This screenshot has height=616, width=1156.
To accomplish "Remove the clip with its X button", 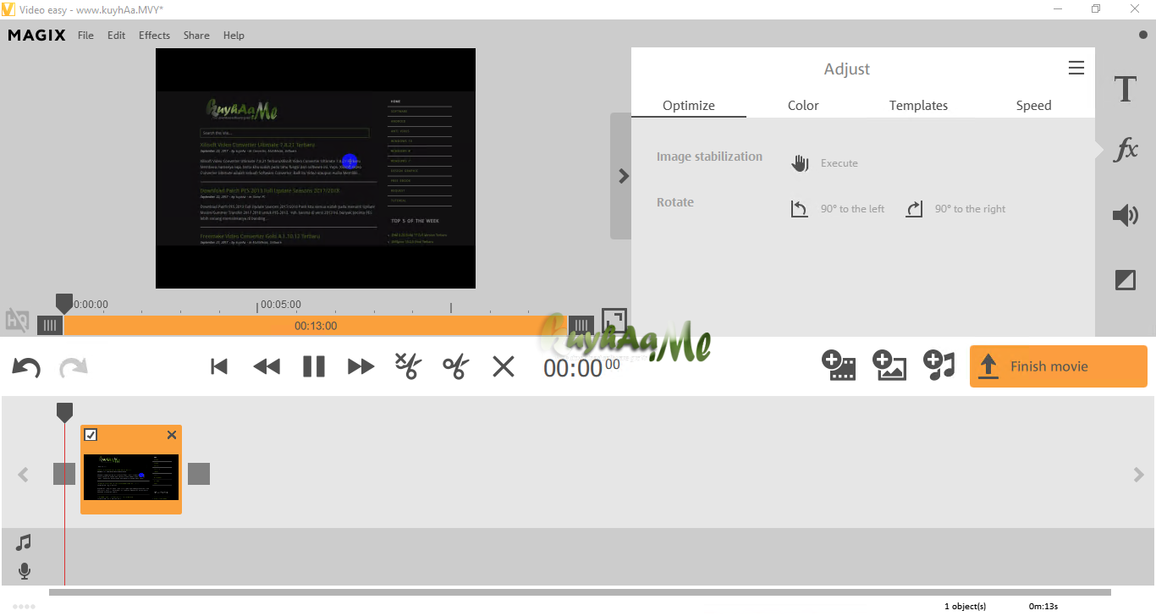I will point(172,435).
